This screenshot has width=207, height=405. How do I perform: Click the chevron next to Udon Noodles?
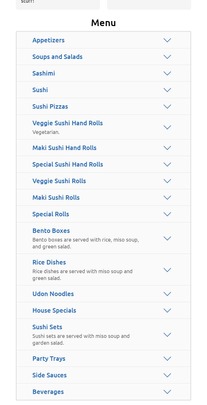tap(167, 294)
